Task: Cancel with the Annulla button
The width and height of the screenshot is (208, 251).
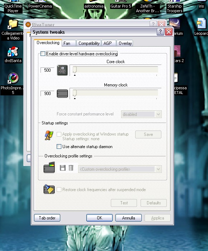Action: coord(128,218)
